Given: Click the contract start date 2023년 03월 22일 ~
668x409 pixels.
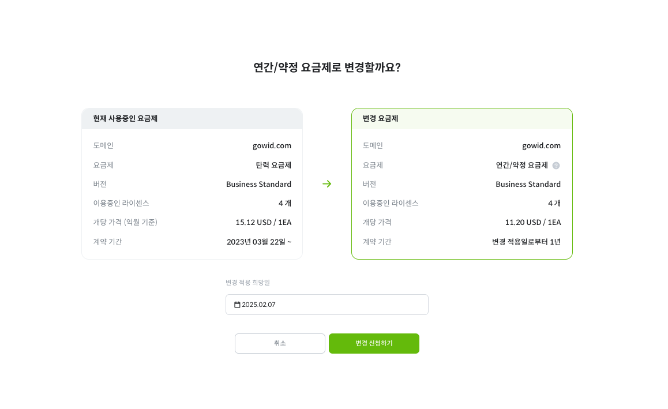Looking at the screenshot, I should coord(258,242).
